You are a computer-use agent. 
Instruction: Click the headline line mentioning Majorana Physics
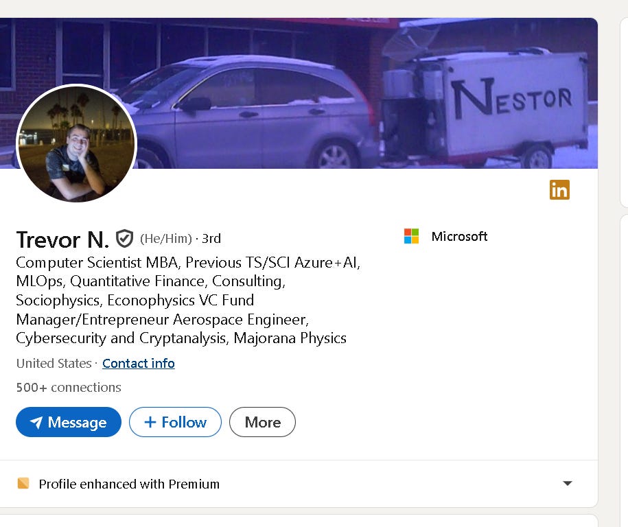point(181,338)
